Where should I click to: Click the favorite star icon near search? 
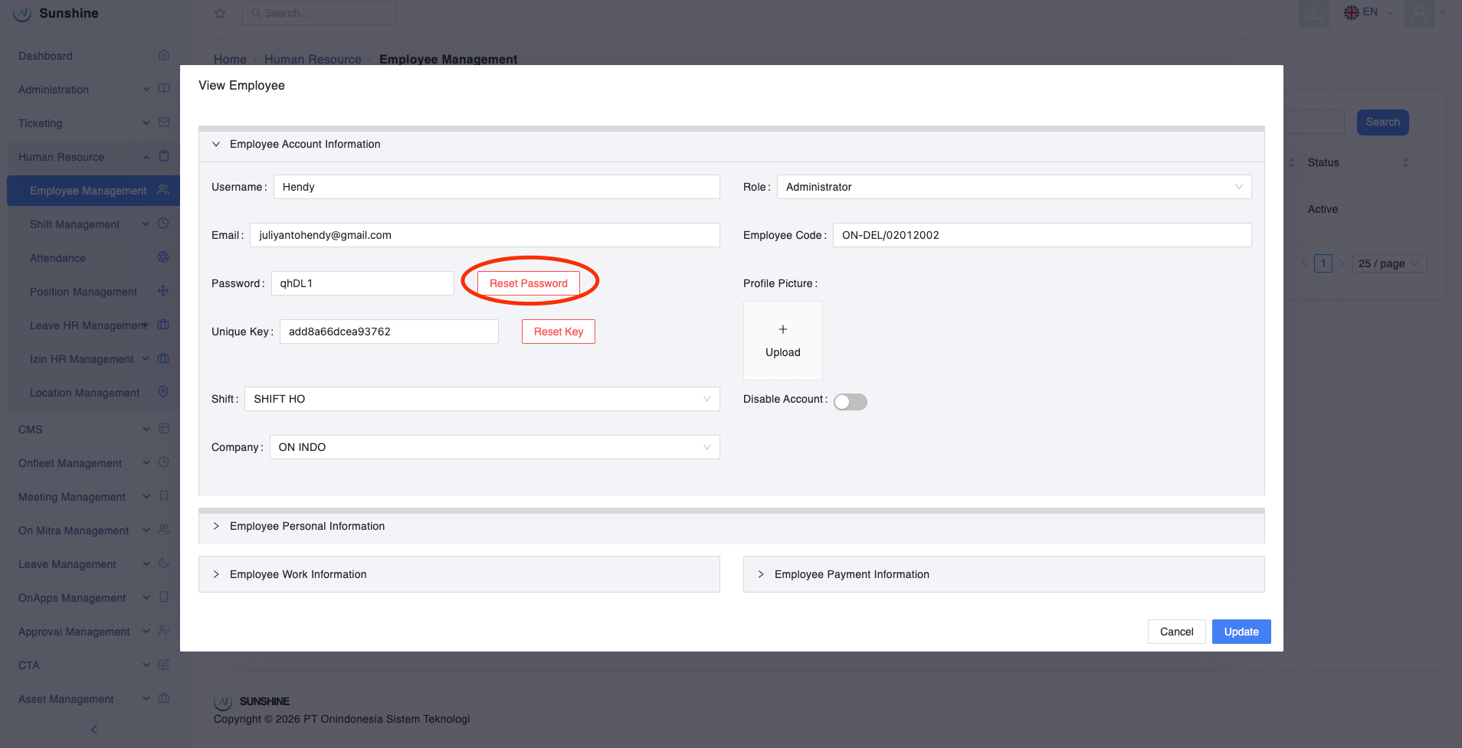(x=220, y=14)
